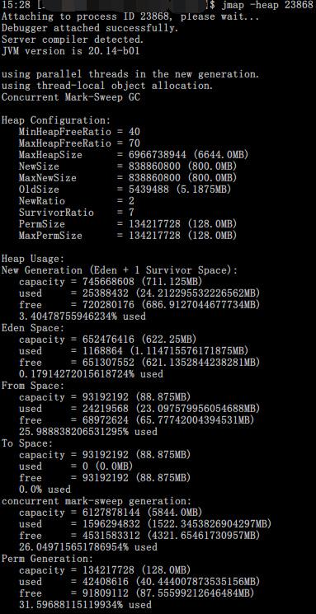This screenshot has height=614, width=316.
Task: Select the JVM version 20.14-b01 line
Action: pos(71,51)
